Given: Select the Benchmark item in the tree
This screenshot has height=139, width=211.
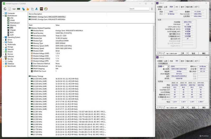Looking at the screenshot, I should (x=11, y=66).
